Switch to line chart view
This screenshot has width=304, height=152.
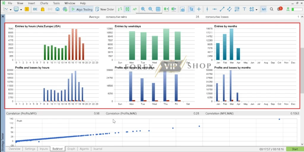click(135, 9)
